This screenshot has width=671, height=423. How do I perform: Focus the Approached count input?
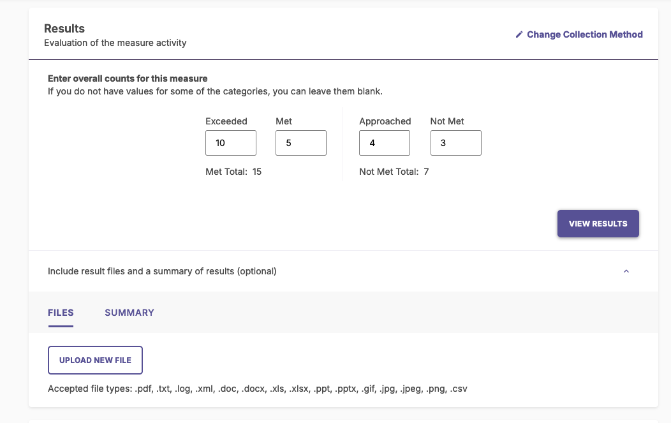coord(384,143)
